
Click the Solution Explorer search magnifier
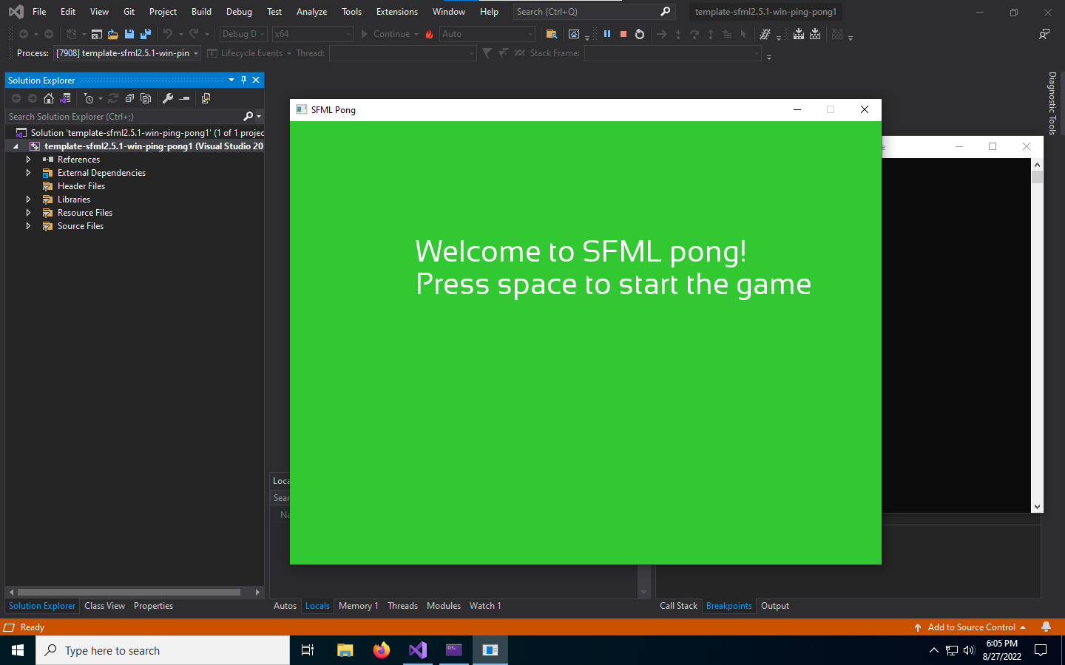[248, 117]
